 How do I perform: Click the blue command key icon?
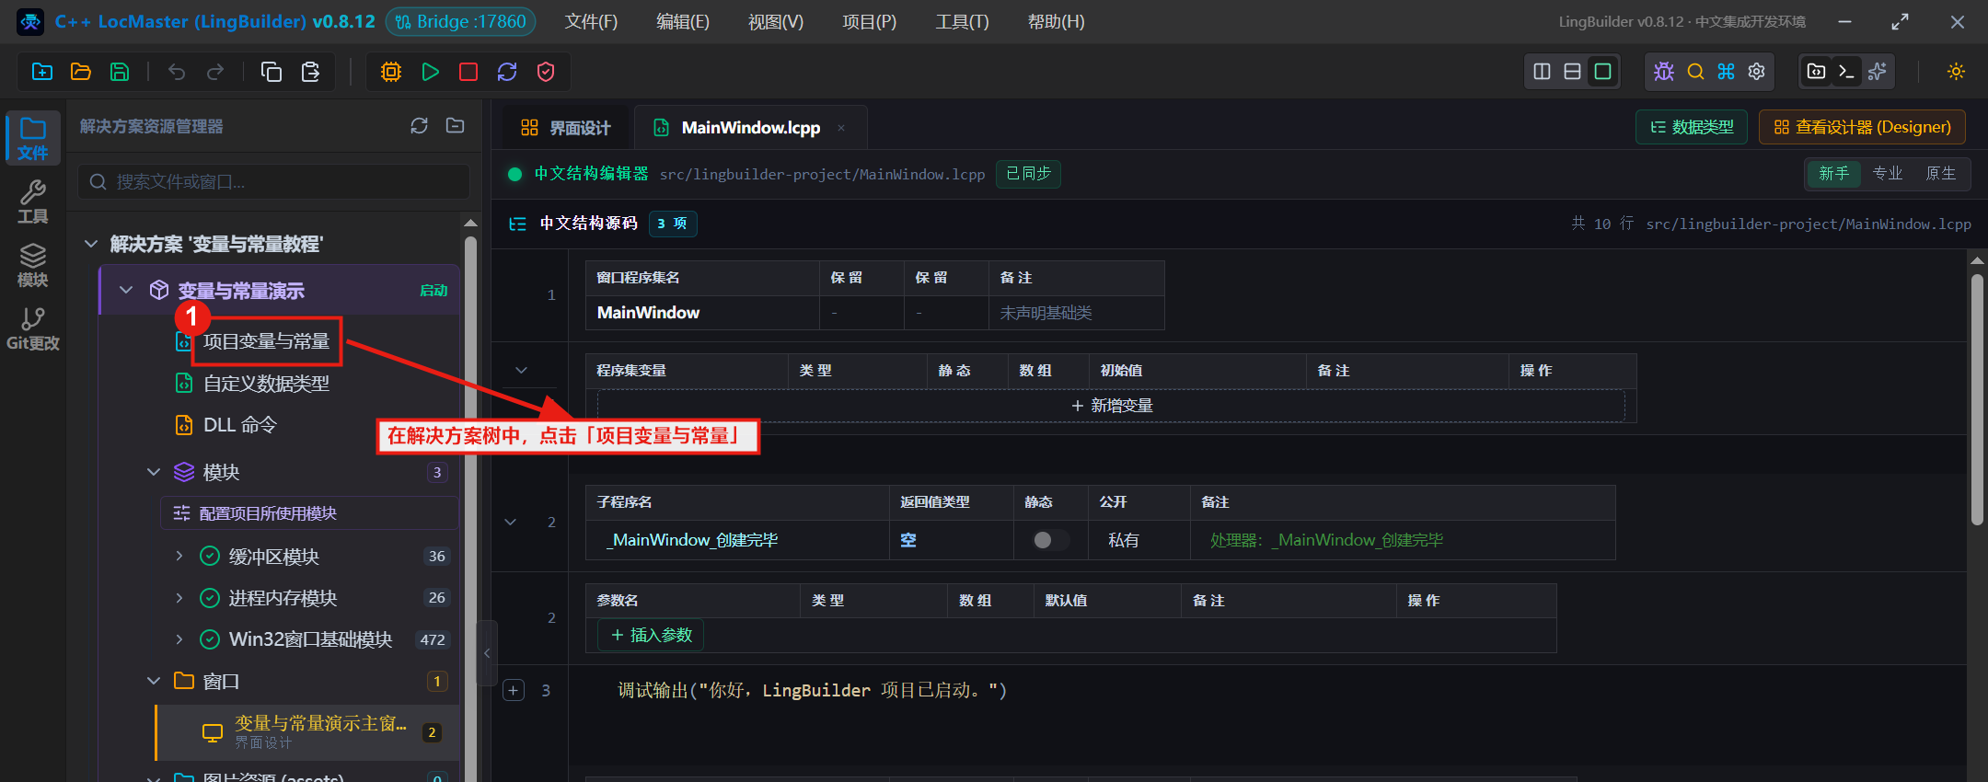pyautogui.click(x=1726, y=72)
